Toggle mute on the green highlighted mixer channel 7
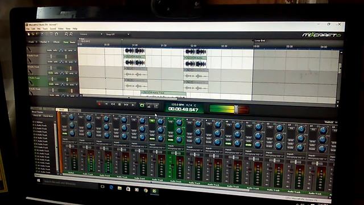Screen dimensions: 364x205 pyautogui.click(x=171, y=140)
